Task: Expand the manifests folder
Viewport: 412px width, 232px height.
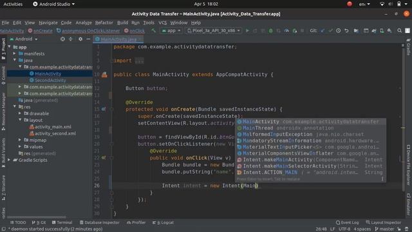Action: (x=15, y=53)
